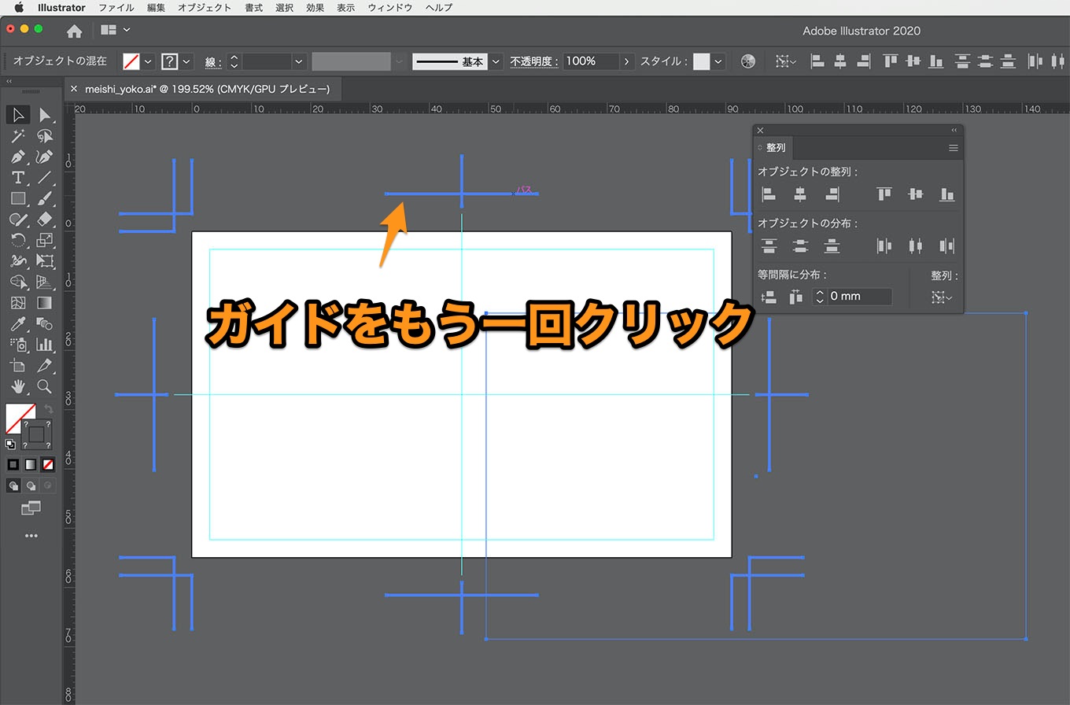The width and height of the screenshot is (1070, 705).
Task: Select the Eyedropper tool
Action: (x=18, y=323)
